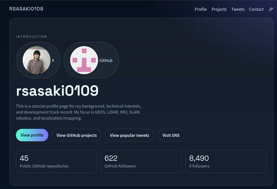The height and width of the screenshot is (189, 277).
Task: Click the pink GitHub identicon avatar
Action: [x=84, y=60]
